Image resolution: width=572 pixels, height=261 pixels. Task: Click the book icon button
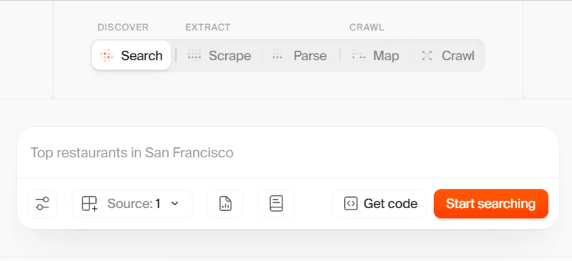[x=276, y=204]
